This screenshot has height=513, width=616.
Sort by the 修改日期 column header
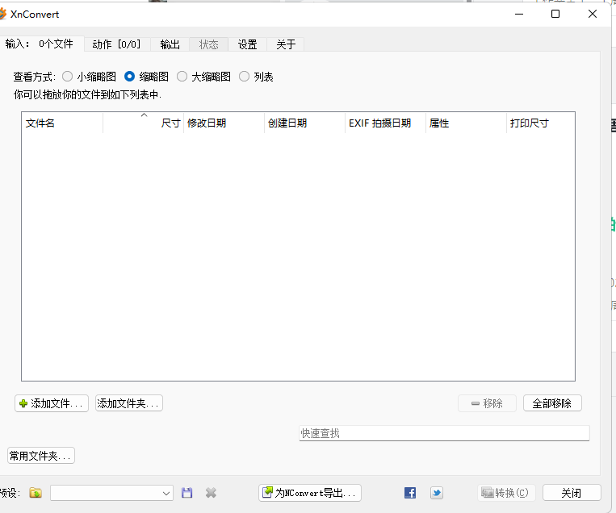(224, 123)
